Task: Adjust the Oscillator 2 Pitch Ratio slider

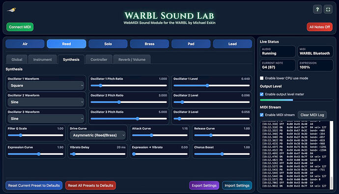Action: [x=129, y=102]
